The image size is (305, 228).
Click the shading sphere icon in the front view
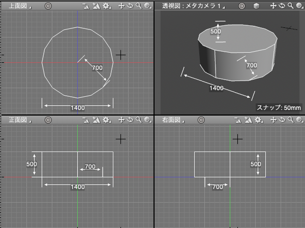coord(146,120)
